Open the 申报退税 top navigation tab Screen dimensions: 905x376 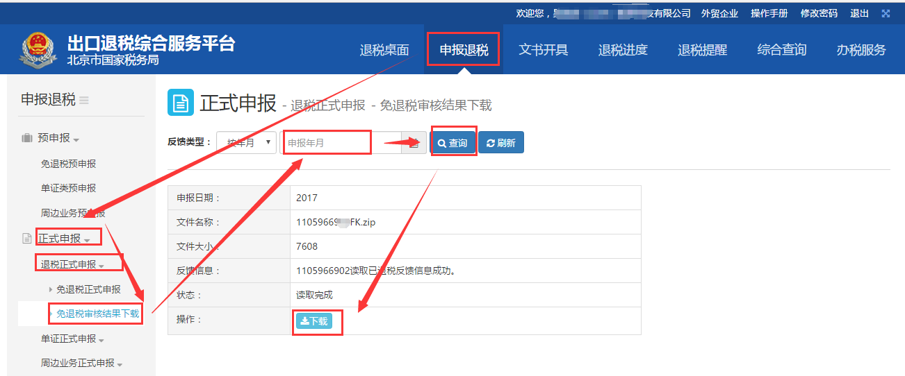pos(464,50)
